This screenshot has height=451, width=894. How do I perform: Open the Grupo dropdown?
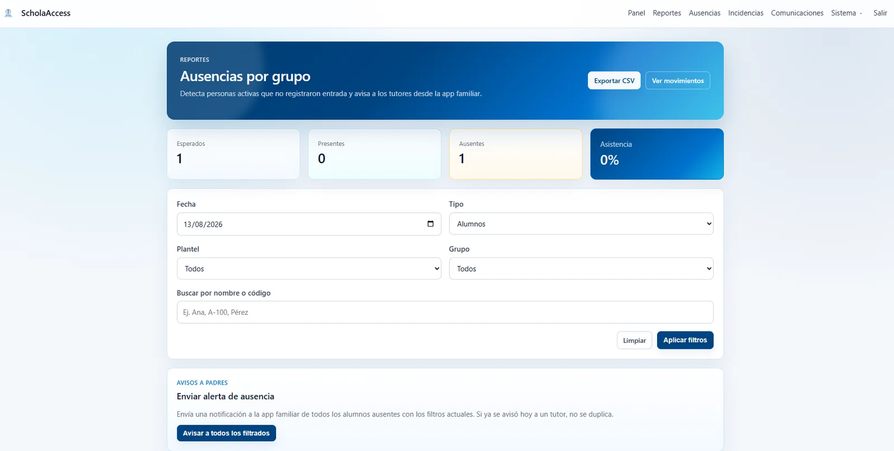coord(581,268)
